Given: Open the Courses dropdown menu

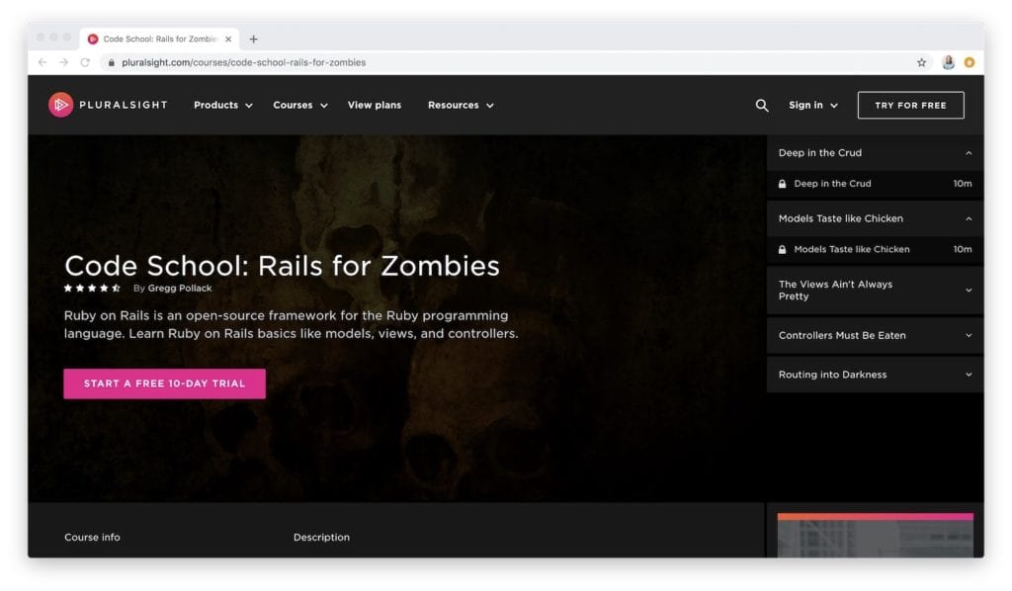Looking at the screenshot, I should pyautogui.click(x=300, y=105).
